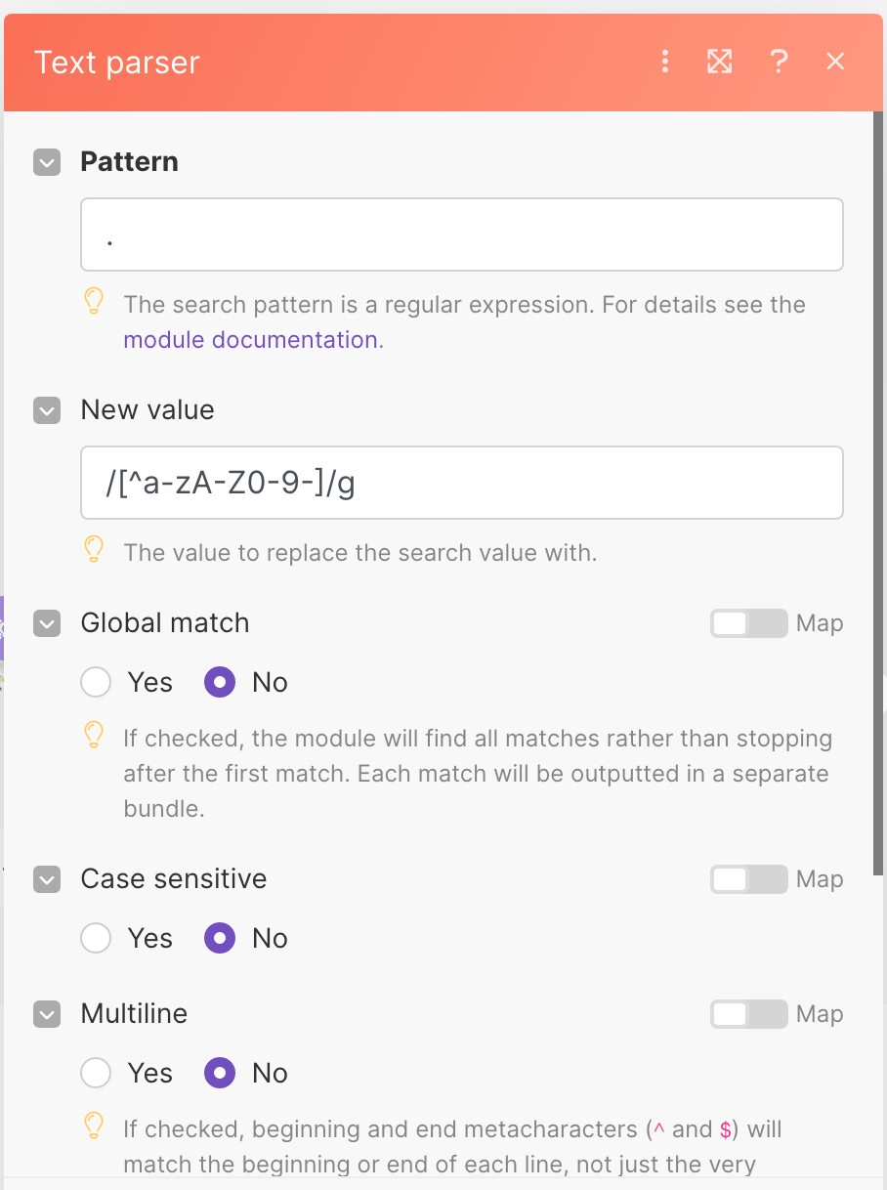Click the lightbulb hint icon under Global match
Viewport: 887px width, 1190px height.
coord(94,736)
